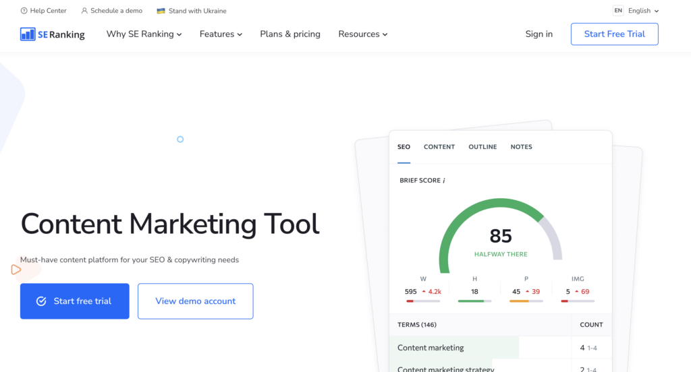Click the IMG value 5

pos(568,291)
